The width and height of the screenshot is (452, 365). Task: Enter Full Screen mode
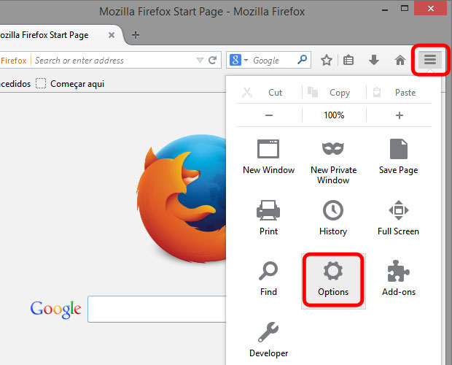pyautogui.click(x=398, y=218)
